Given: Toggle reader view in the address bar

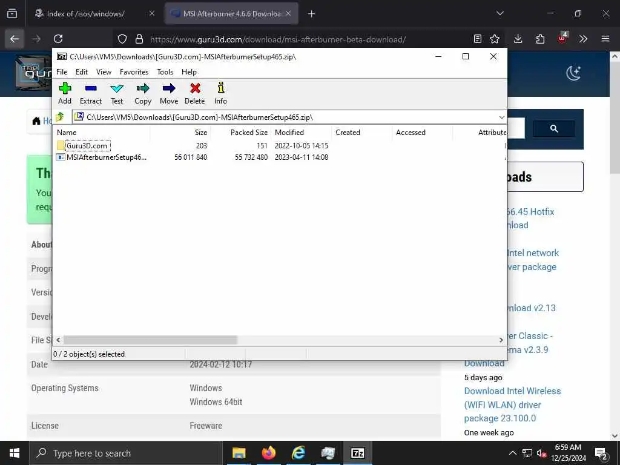Looking at the screenshot, I should (x=478, y=39).
